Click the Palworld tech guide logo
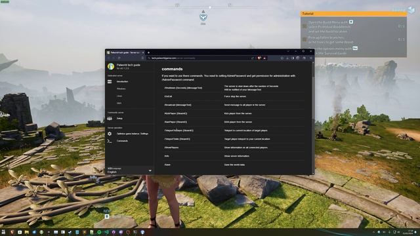Image resolution: width=420 pixels, height=236 pixels. click(x=111, y=66)
